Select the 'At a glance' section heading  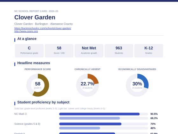[27, 39]
